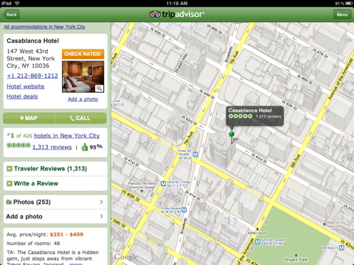Click the Times Sq Shuttle subway icon

tap(195, 155)
